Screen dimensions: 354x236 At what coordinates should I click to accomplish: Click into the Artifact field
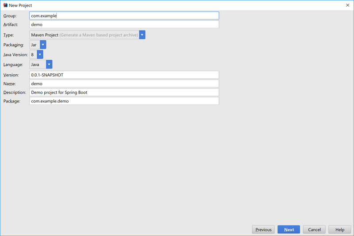pyautogui.click(x=124, y=24)
